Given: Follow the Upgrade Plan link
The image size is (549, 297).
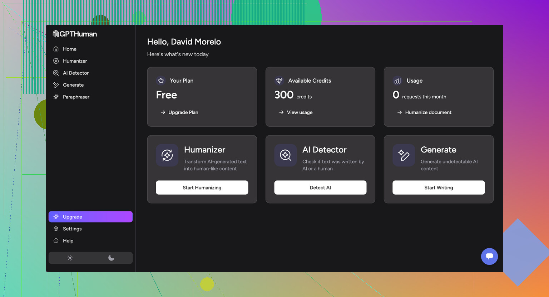Looking at the screenshot, I should 183,112.
